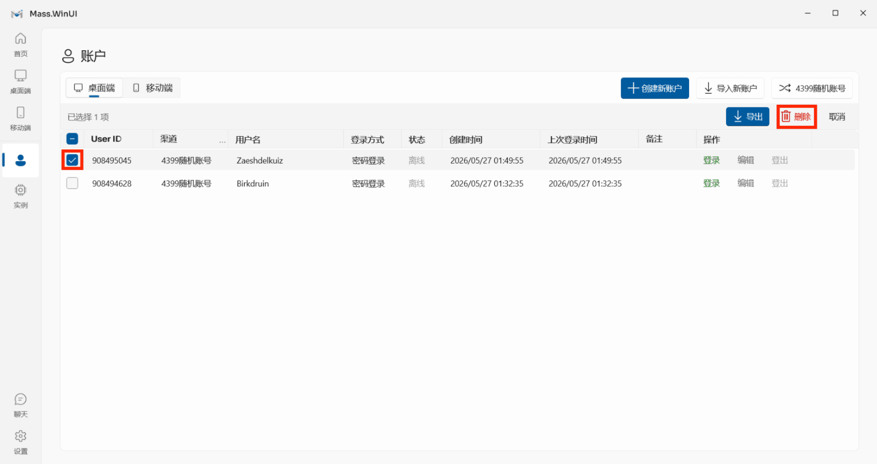Image resolution: width=877 pixels, height=464 pixels.
Task: Click user ID 908494628 cell
Action: click(112, 184)
